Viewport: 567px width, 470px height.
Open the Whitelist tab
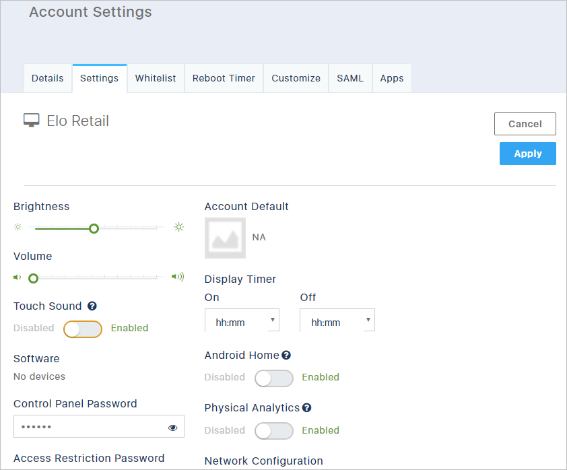[x=156, y=79]
